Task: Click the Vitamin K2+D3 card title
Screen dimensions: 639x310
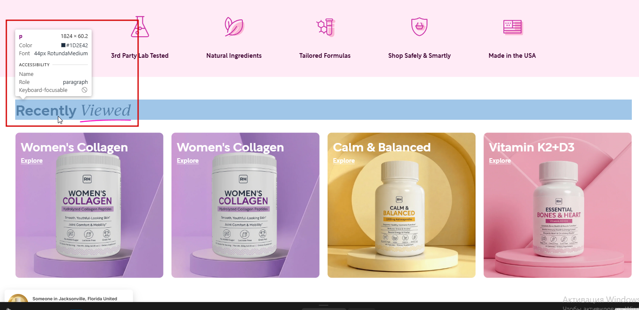Action: click(x=532, y=147)
